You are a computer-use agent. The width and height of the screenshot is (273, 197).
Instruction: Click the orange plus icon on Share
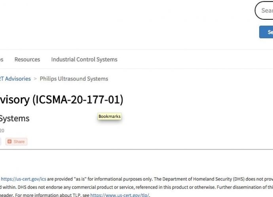click(x=9, y=141)
